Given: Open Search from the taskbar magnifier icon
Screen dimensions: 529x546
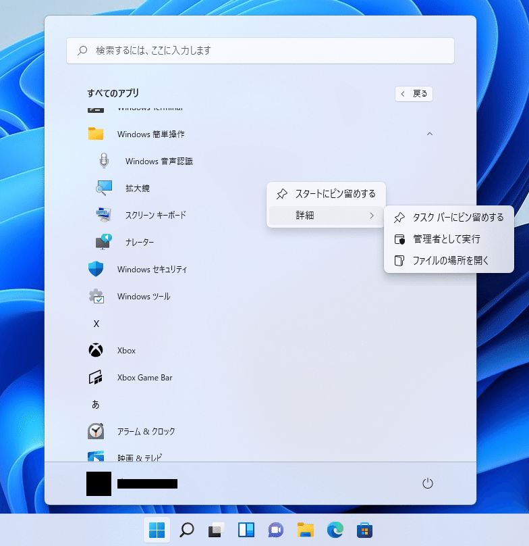Looking at the screenshot, I should [187, 530].
